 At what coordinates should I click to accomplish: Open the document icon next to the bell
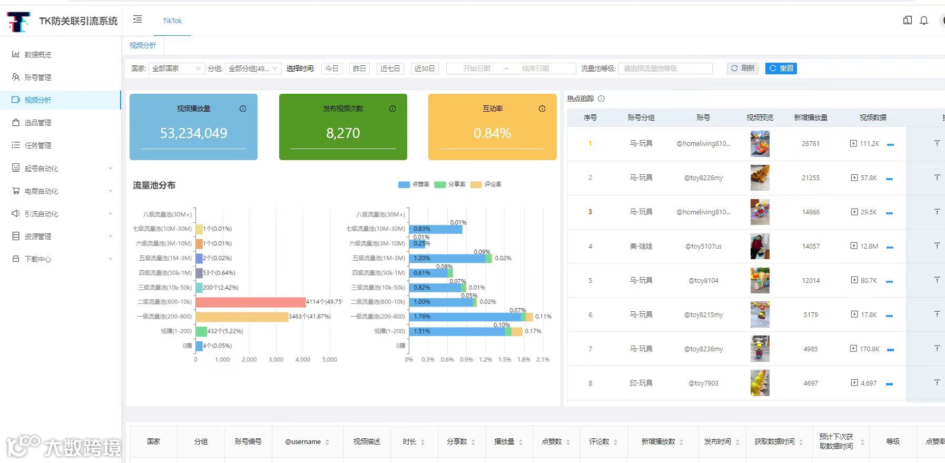pyautogui.click(x=908, y=21)
